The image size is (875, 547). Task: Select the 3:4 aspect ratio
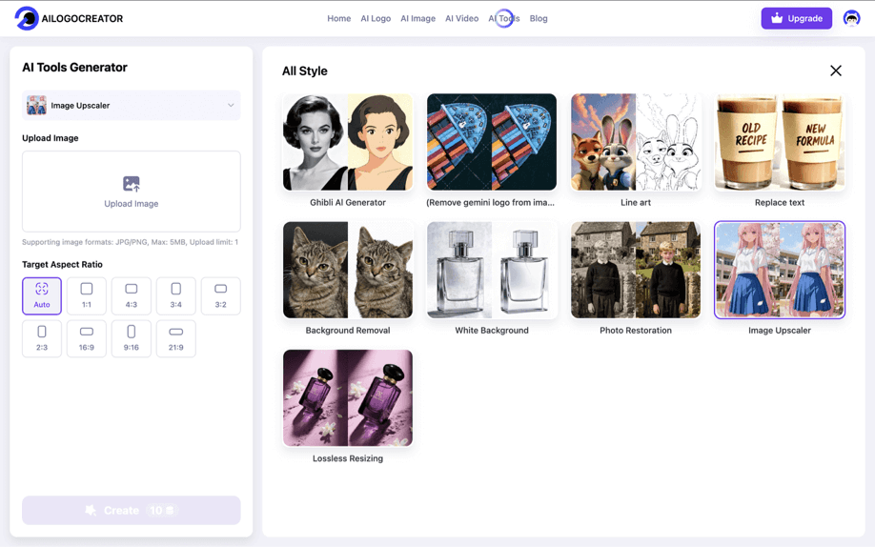tap(175, 295)
